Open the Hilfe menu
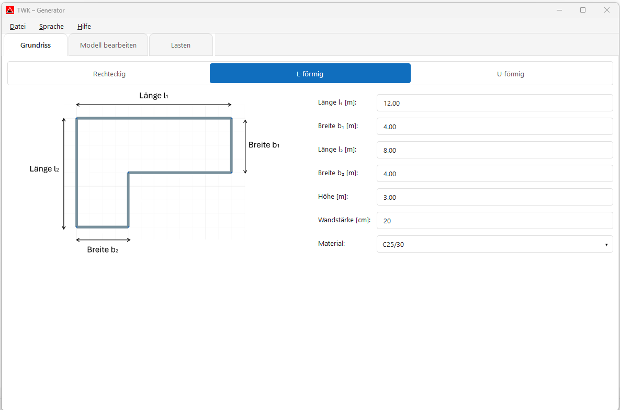This screenshot has width=620, height=410. click(x=84, y=26)
